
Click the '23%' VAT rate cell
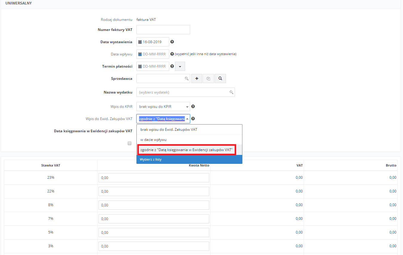tap(51, 178)
